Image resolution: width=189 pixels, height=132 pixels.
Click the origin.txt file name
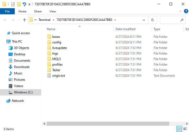(x=59, y=76)
